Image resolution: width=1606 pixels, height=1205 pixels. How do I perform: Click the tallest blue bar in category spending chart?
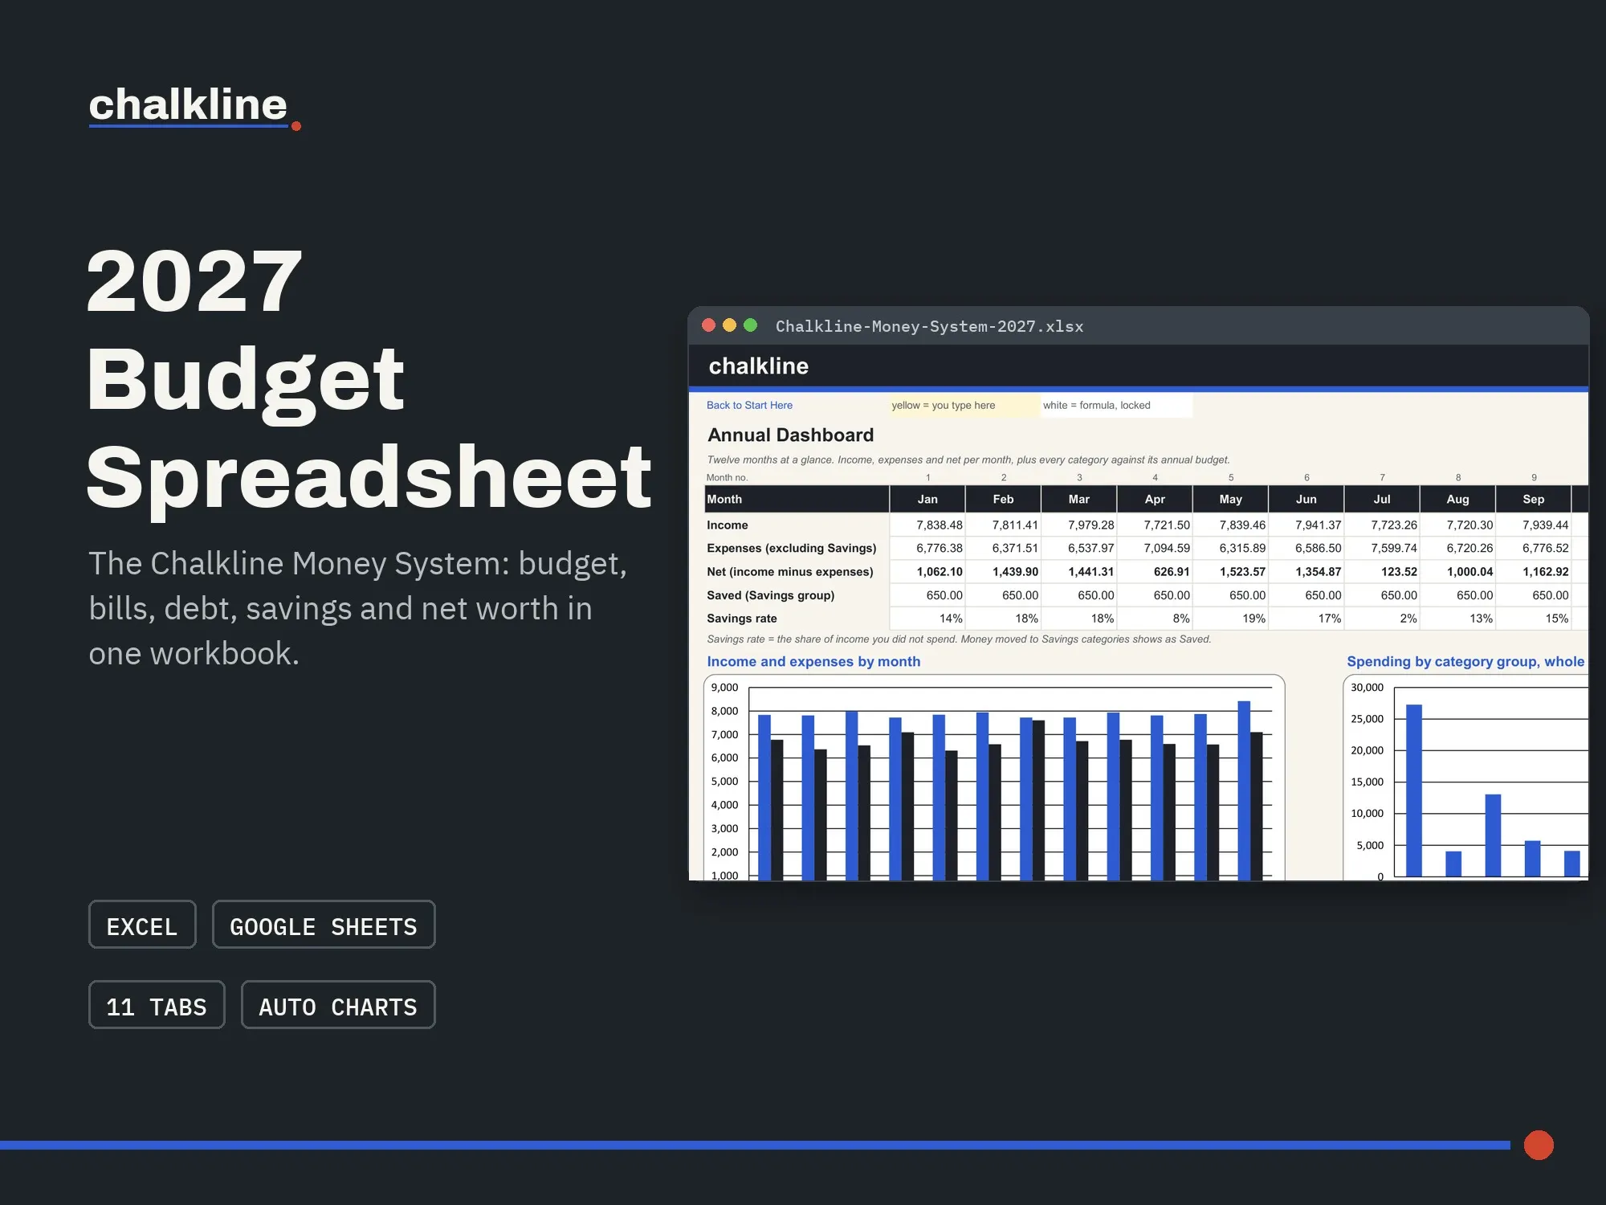point(1413,790)
